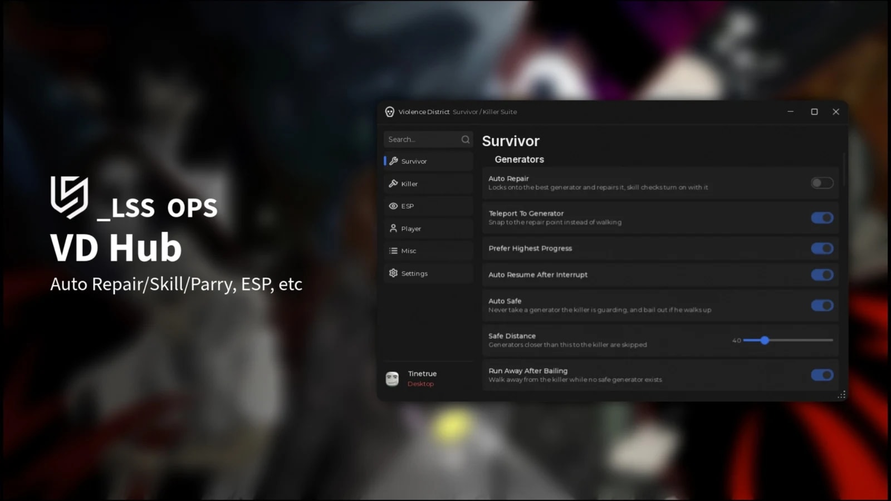Viewport: 891px width, 501px height.
Task: Disable the Teleport To Generator toggle
Action: (x=822, y=218)
